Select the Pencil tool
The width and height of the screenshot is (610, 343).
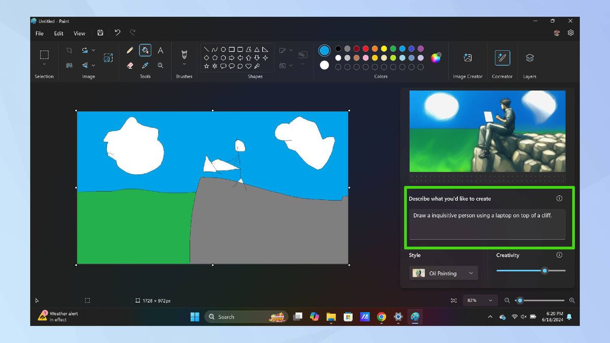click(x=130, y=50)
